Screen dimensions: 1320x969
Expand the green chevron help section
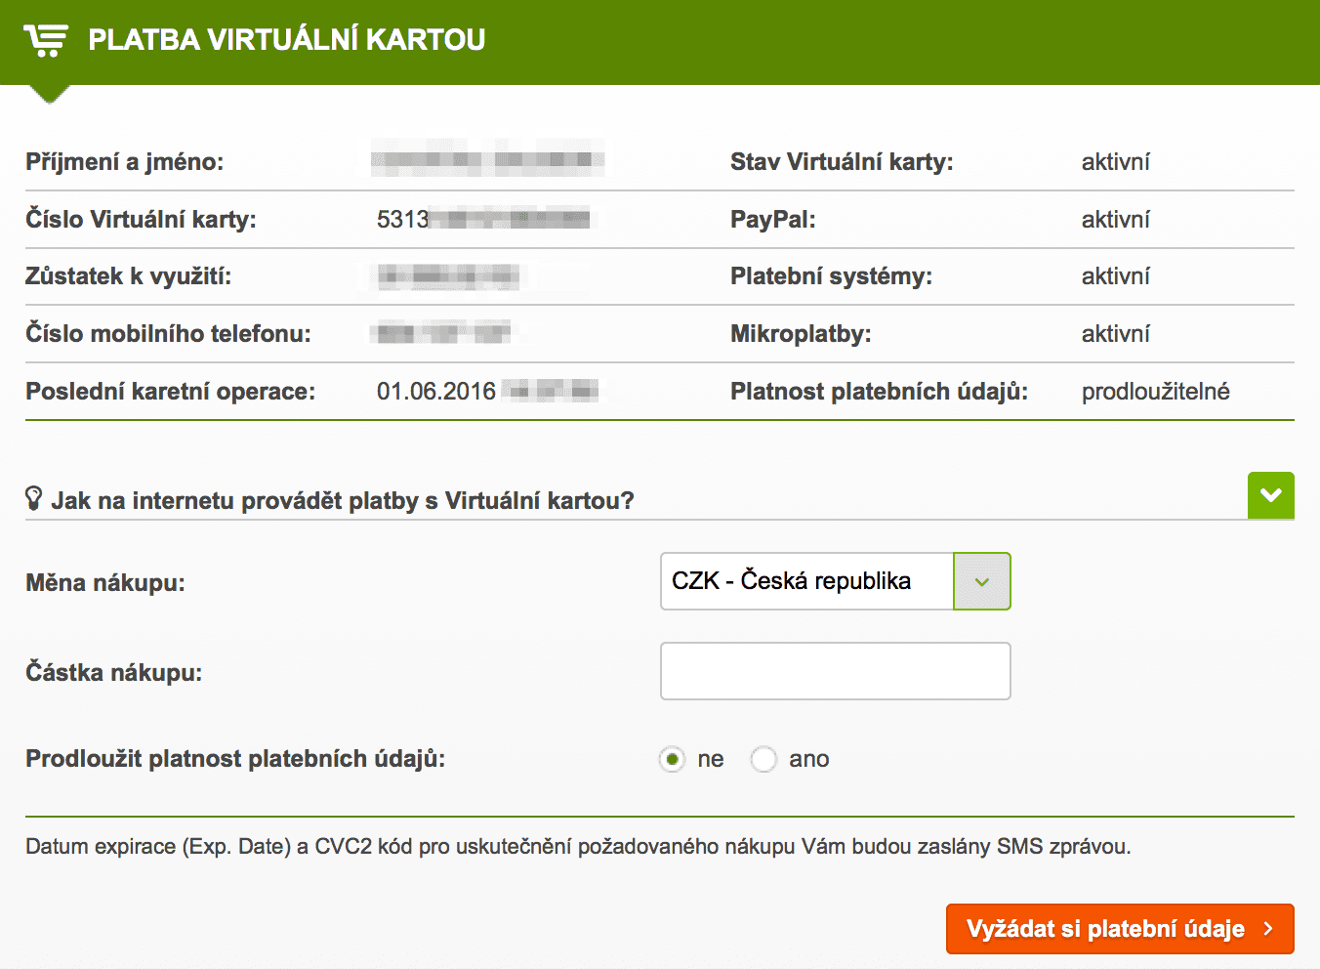click(1270, 495)
